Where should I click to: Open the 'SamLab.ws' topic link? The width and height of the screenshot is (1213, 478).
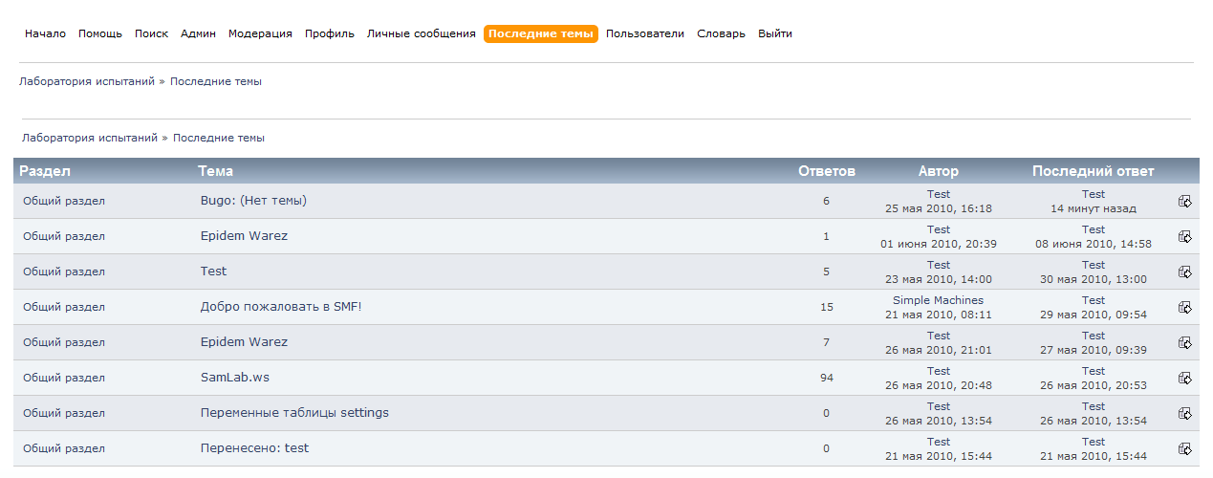[x=235, y=378]
